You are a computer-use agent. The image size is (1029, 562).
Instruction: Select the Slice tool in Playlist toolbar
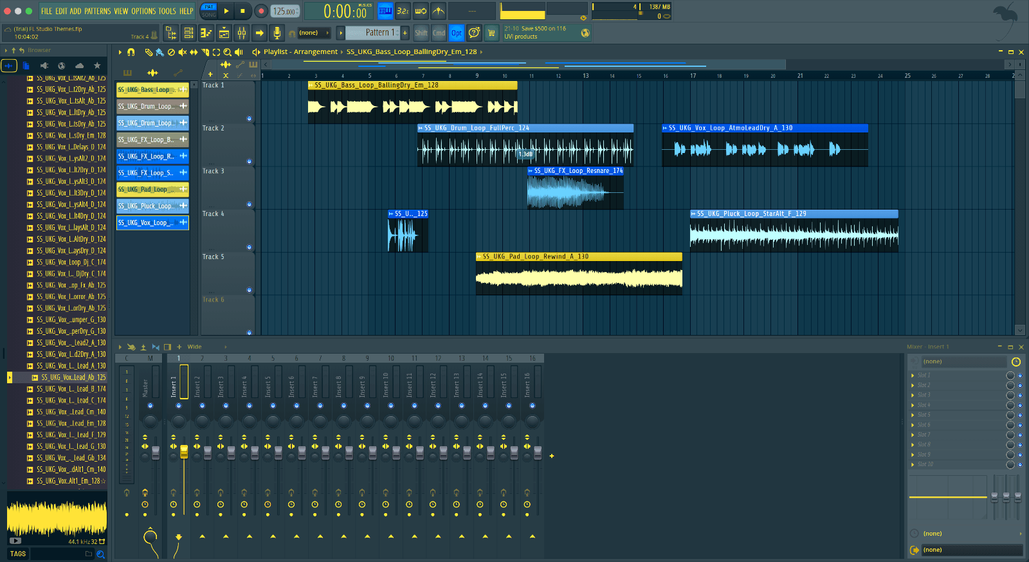pos(205,52)
